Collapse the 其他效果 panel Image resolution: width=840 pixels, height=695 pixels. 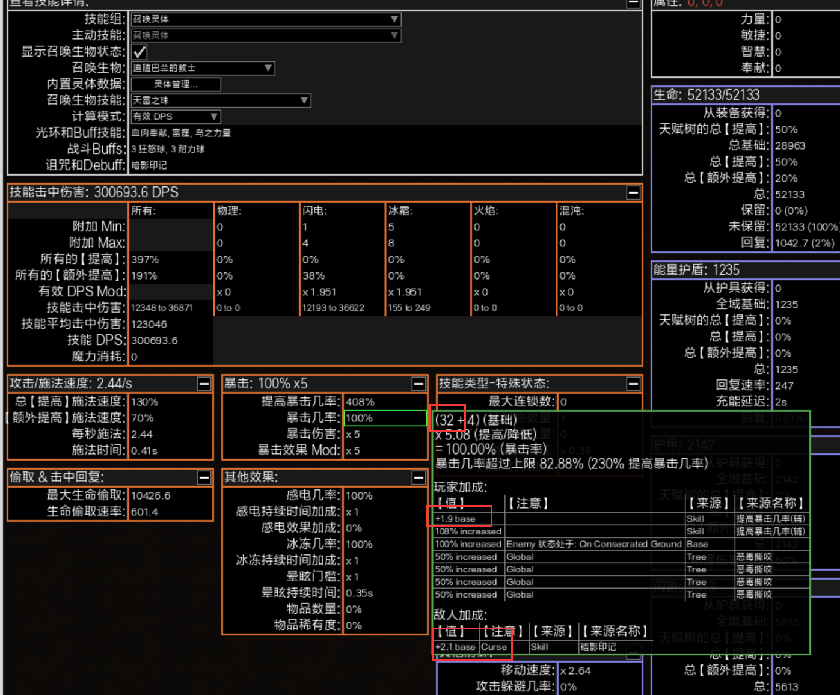(x=418, y=477)
